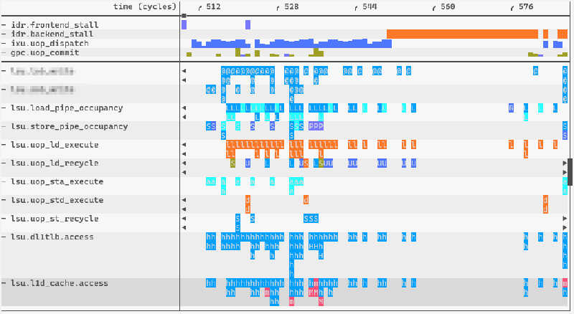The height and width of the screenshot is (314, 574).
Task: Select the lsu.uop_std_execute signal label
Action: tap(57, 200)
